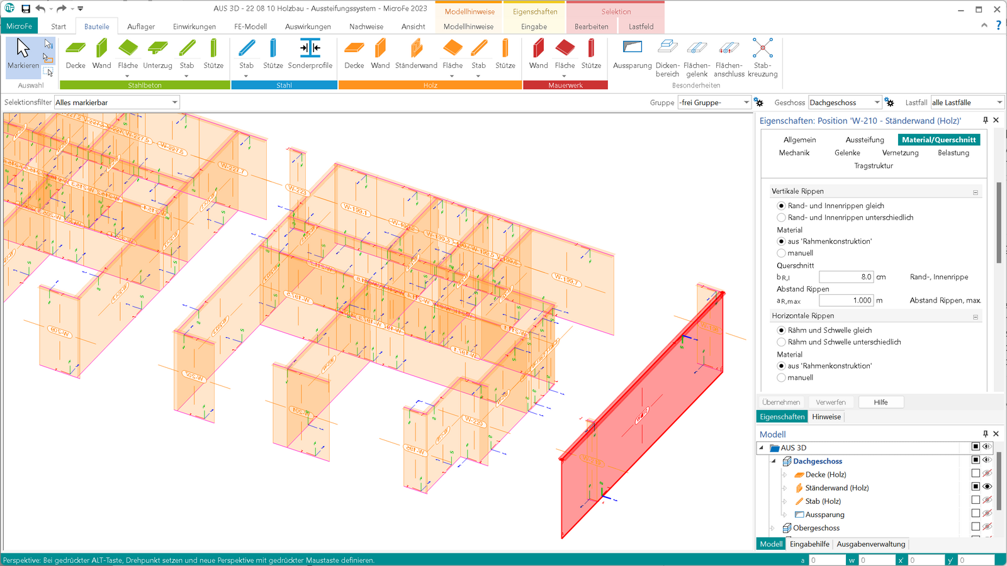
Task: Edit the bR,I Querschnitt width field
Action: coord(846,277)
